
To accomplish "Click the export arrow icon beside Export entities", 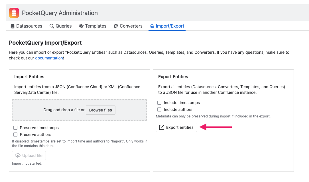I will tap(162, 127).
